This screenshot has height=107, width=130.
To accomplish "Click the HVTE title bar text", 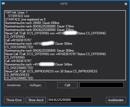I will coord(64,4).
